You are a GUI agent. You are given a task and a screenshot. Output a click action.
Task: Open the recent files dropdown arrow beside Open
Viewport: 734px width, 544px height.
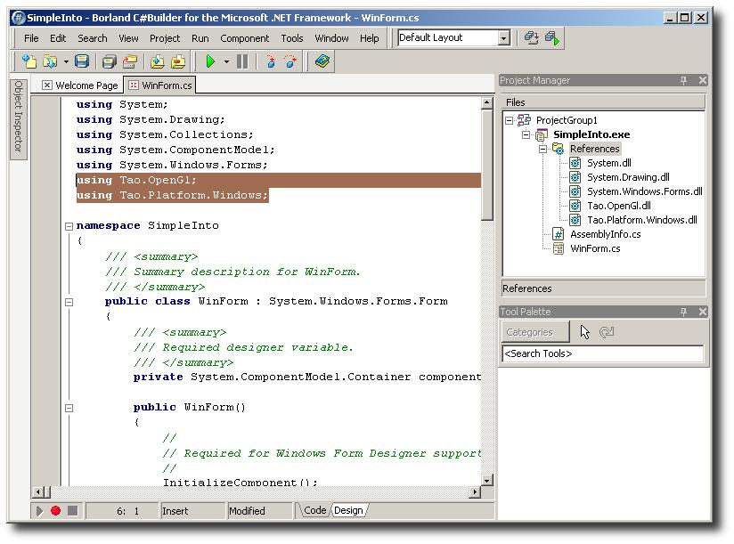66,61
